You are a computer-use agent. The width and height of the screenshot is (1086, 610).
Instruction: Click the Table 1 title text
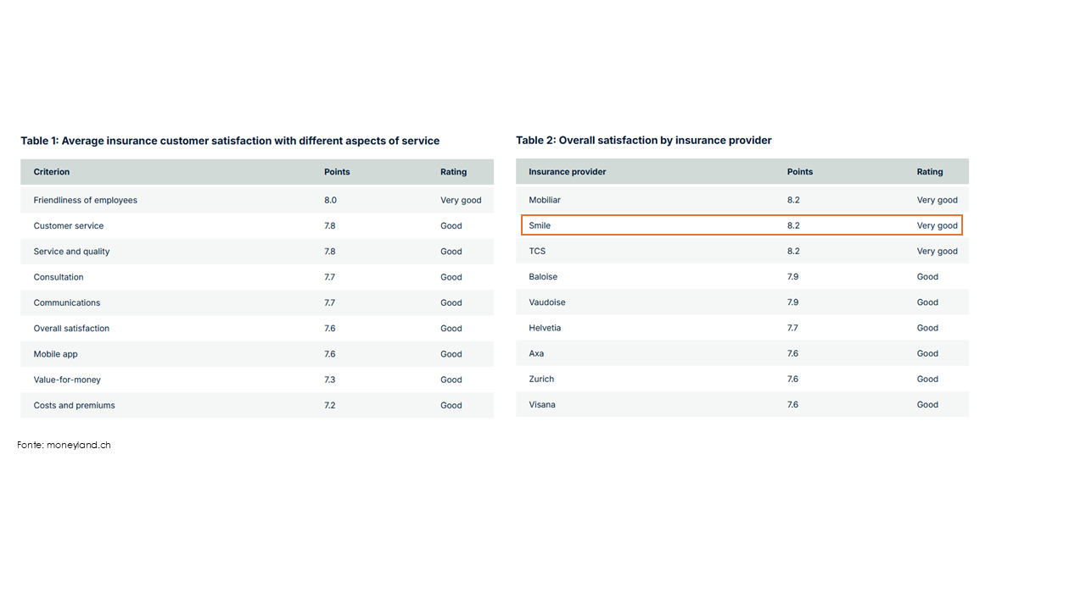(x=230, y=141)
